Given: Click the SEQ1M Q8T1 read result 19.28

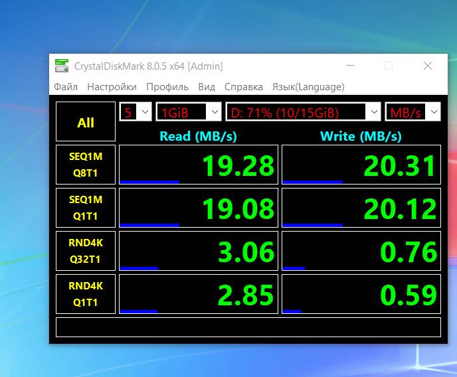Looking at the screenshot, I should click(198, 165).
